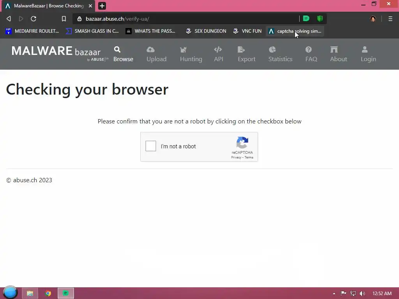Viewport: 399px width, 299px height.
Task: Open File Explorer from taskbar
Action: tap(30, 293)
